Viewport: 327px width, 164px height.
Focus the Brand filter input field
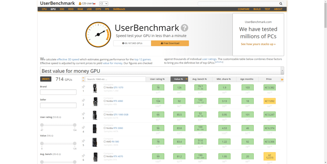pos(58,92)
